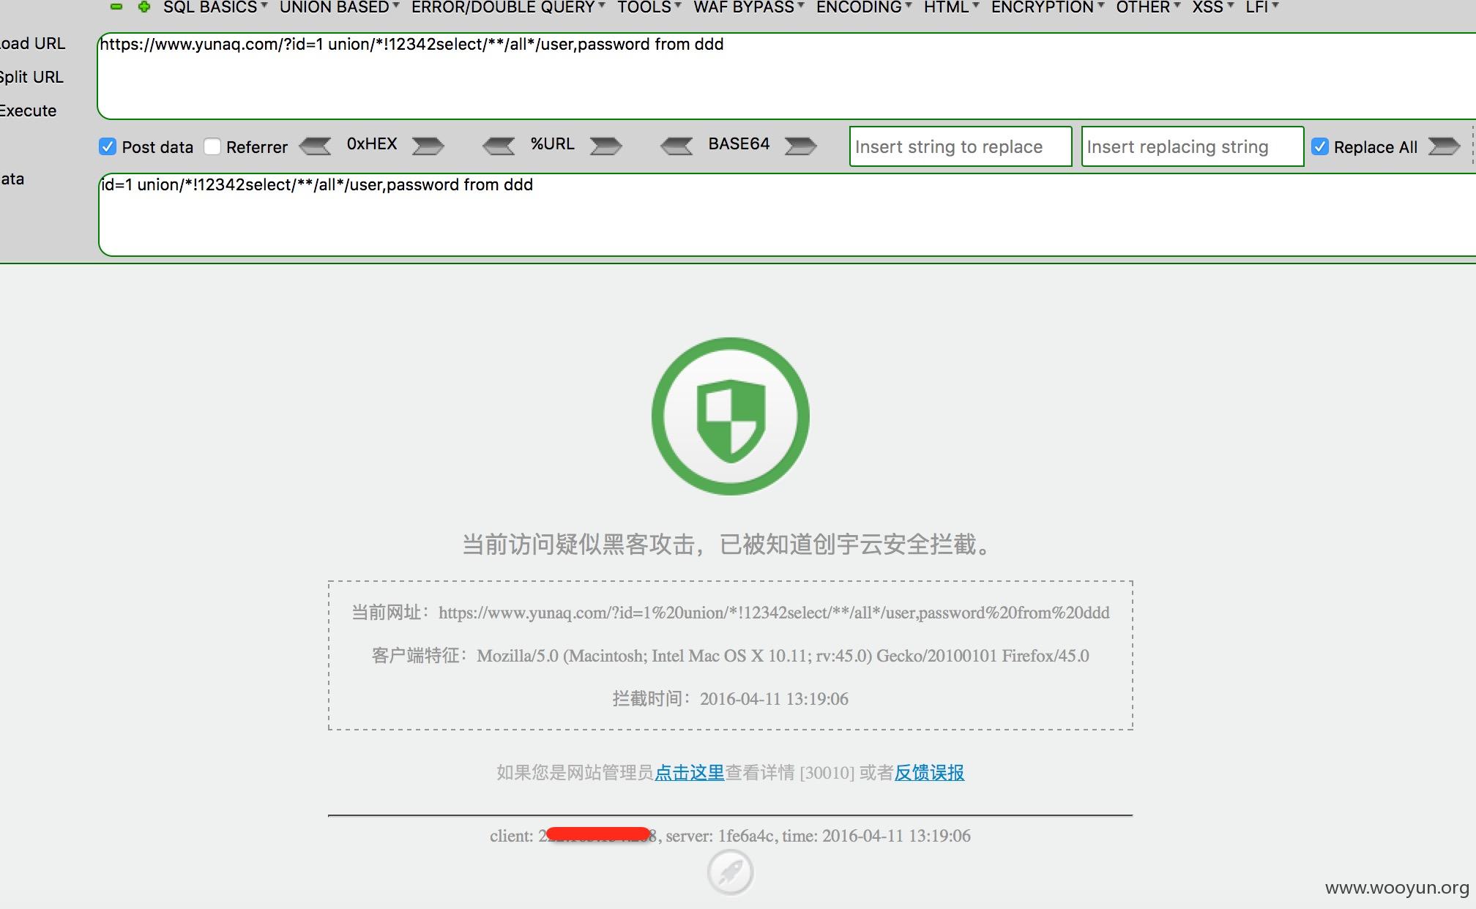Click the rocket scroll-to-top icon
1476x909 pixels.
coord(731,872)
